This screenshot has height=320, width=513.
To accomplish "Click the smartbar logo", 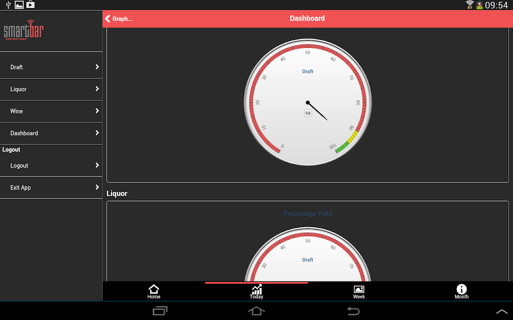I will pos(24,30).
